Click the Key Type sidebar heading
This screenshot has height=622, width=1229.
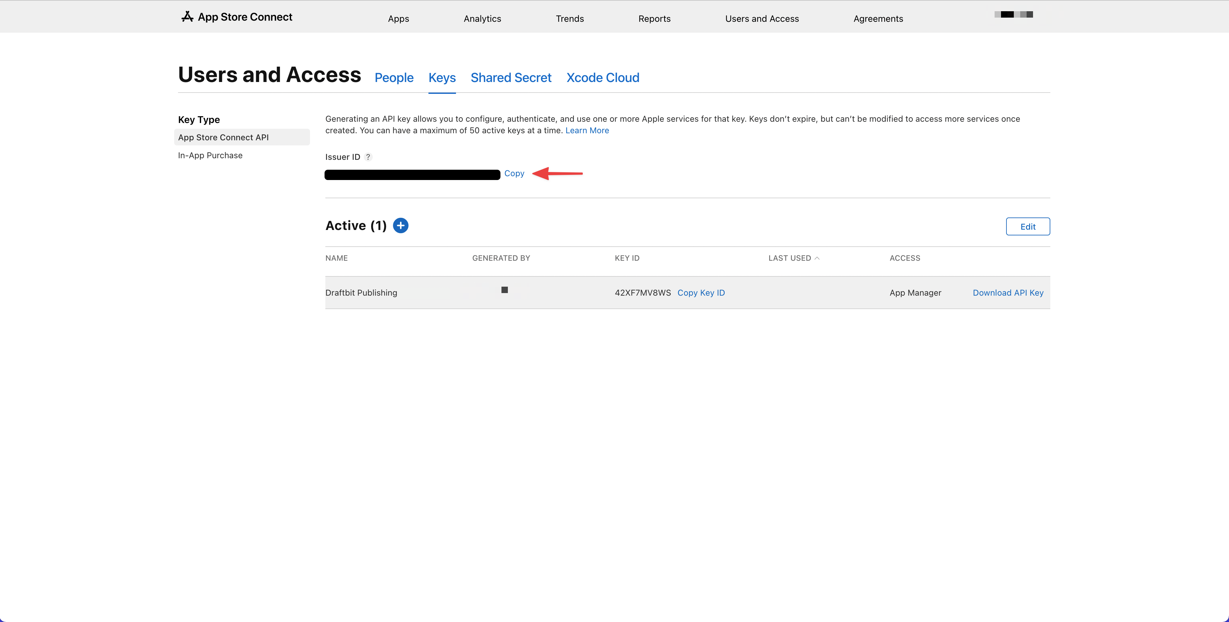click(x=199, y=119)
